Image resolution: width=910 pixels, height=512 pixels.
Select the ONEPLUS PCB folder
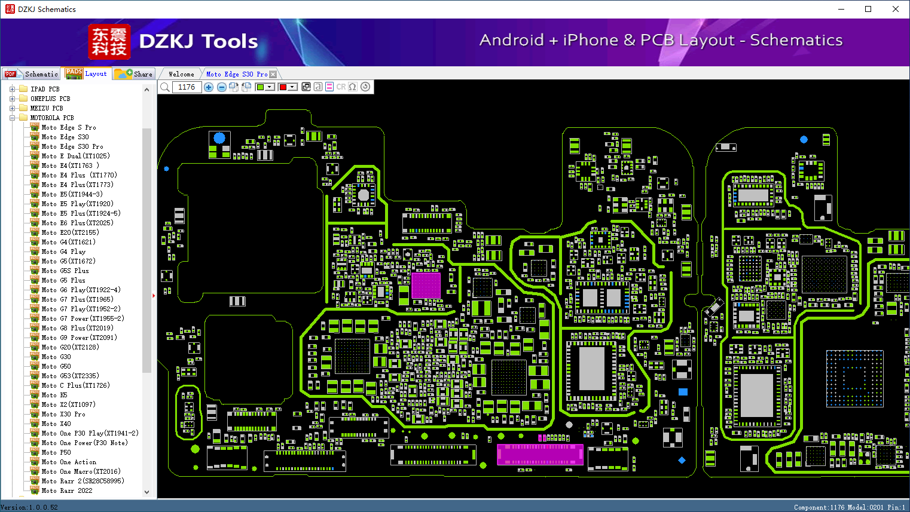(50, 99)
